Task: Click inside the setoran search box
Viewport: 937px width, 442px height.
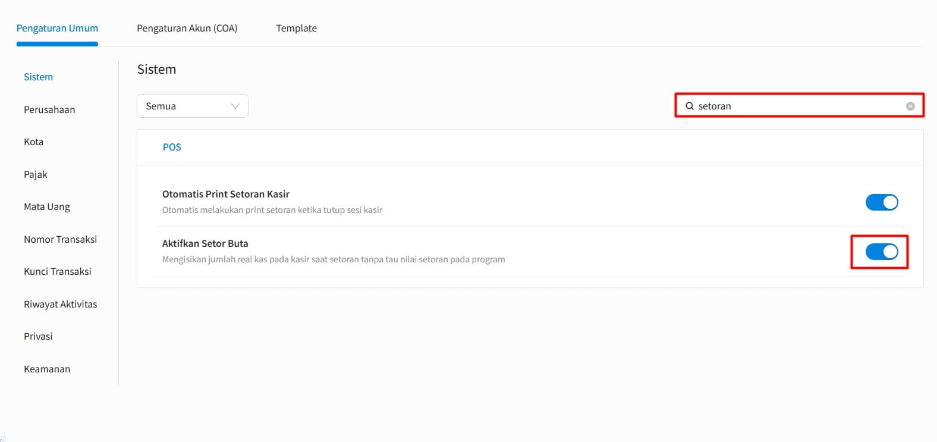Action: point(799,106)
